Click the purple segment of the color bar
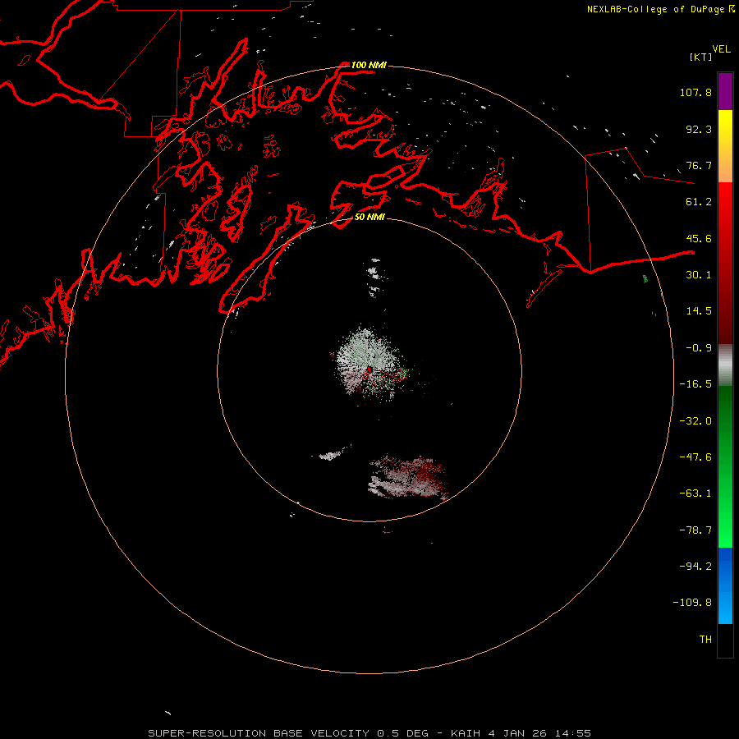 (x=725, y=91)
